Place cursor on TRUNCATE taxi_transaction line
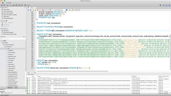 (49, 23)
